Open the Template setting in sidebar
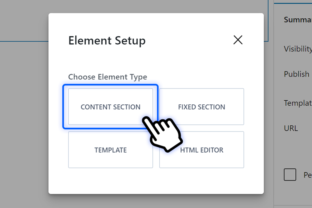 [297, 103]
